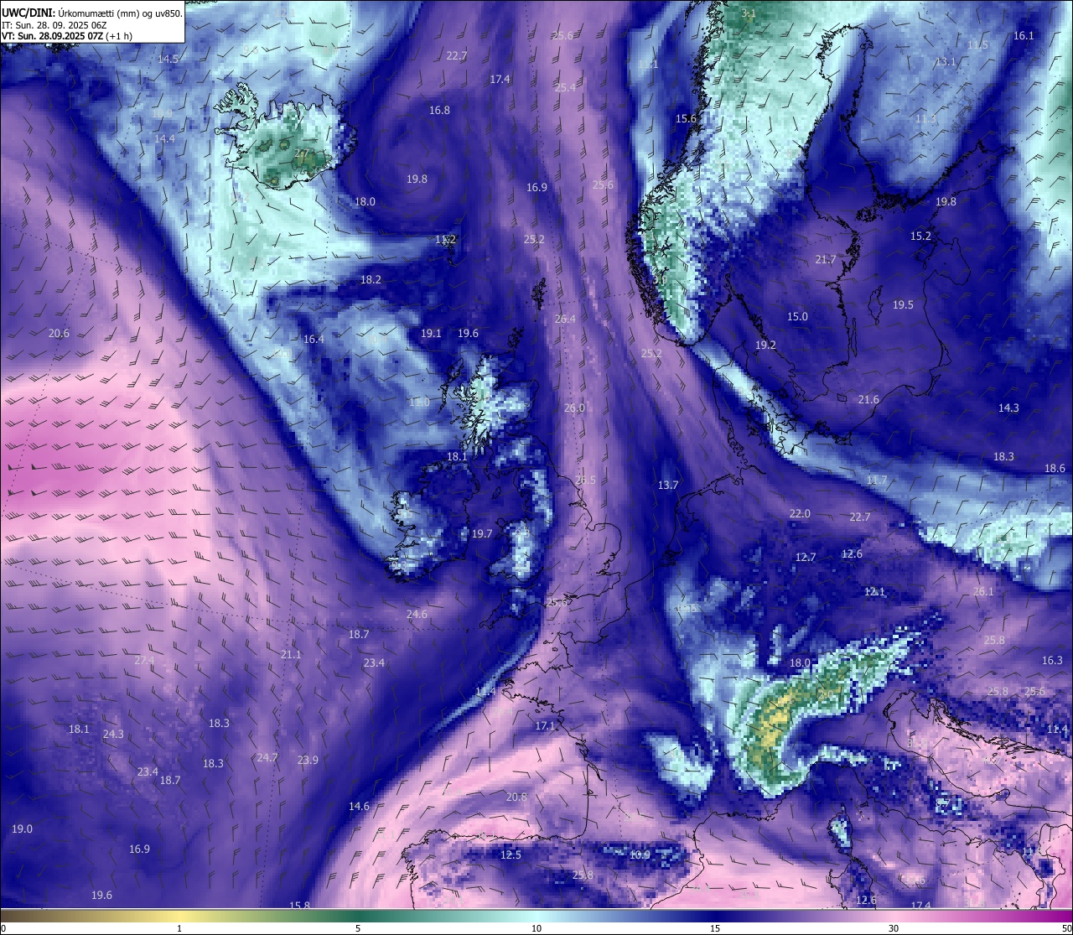Click the 13.1 value label
Image resolution: width=1073 pixels, height=935 pixels.
(946, 61)
